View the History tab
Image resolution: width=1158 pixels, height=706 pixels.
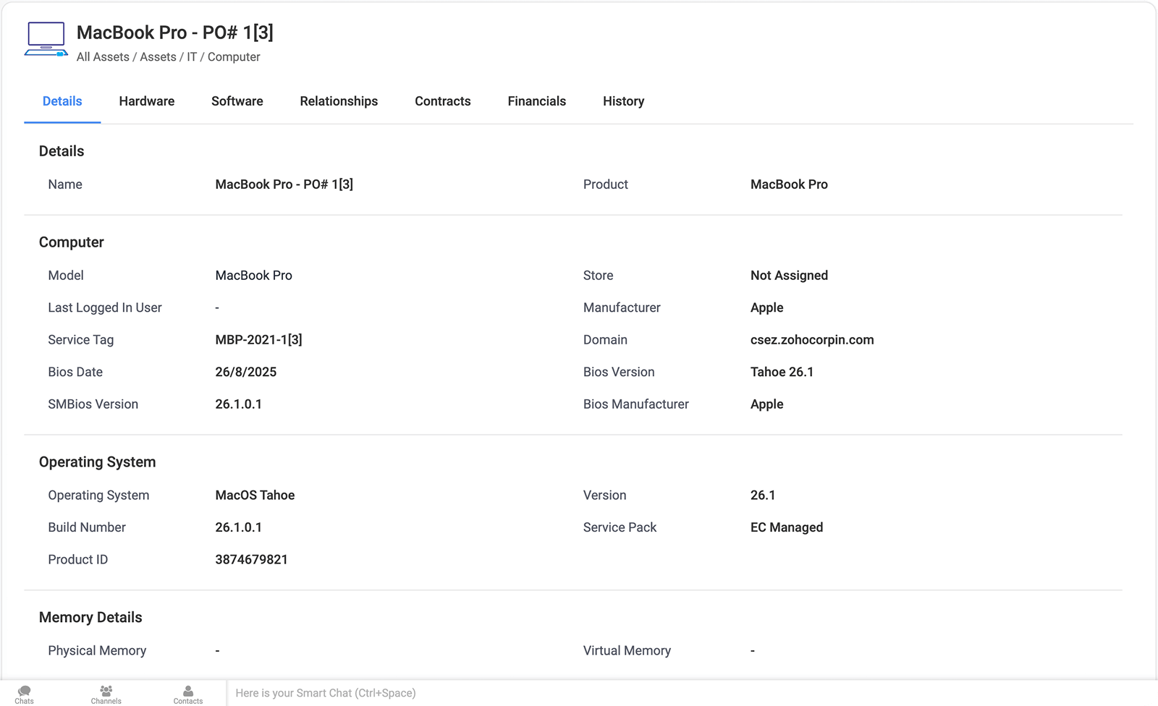tap(622, 101)
